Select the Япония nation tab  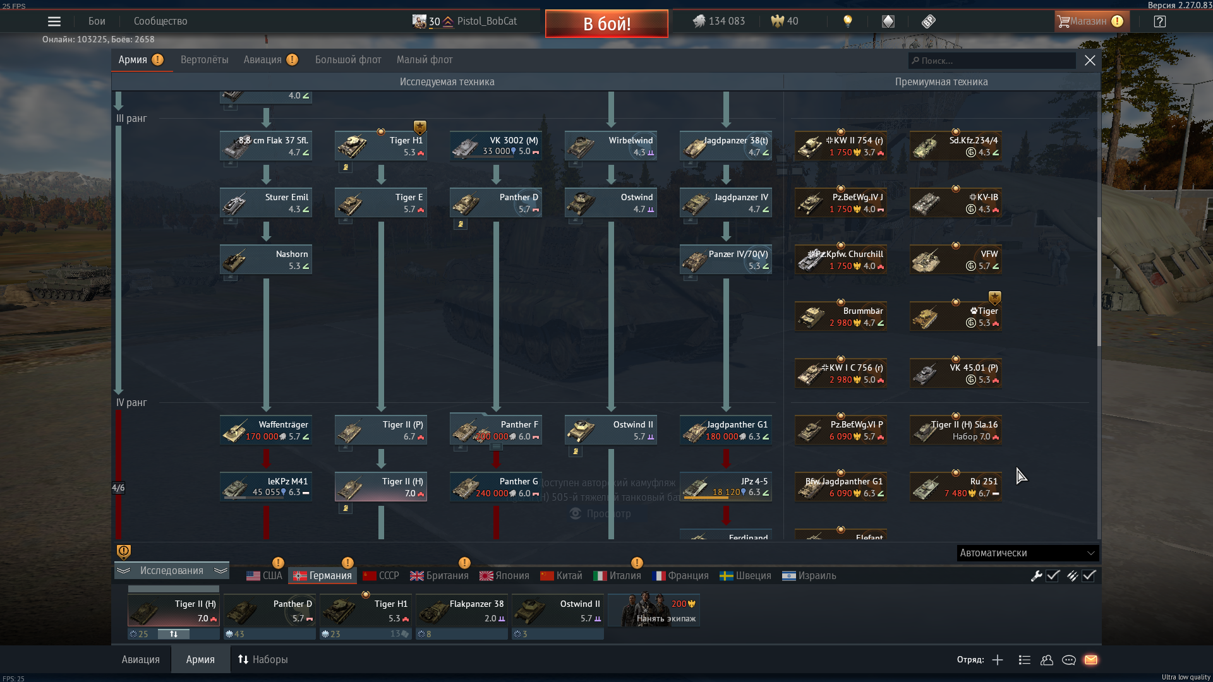click(x=504, y=576)
